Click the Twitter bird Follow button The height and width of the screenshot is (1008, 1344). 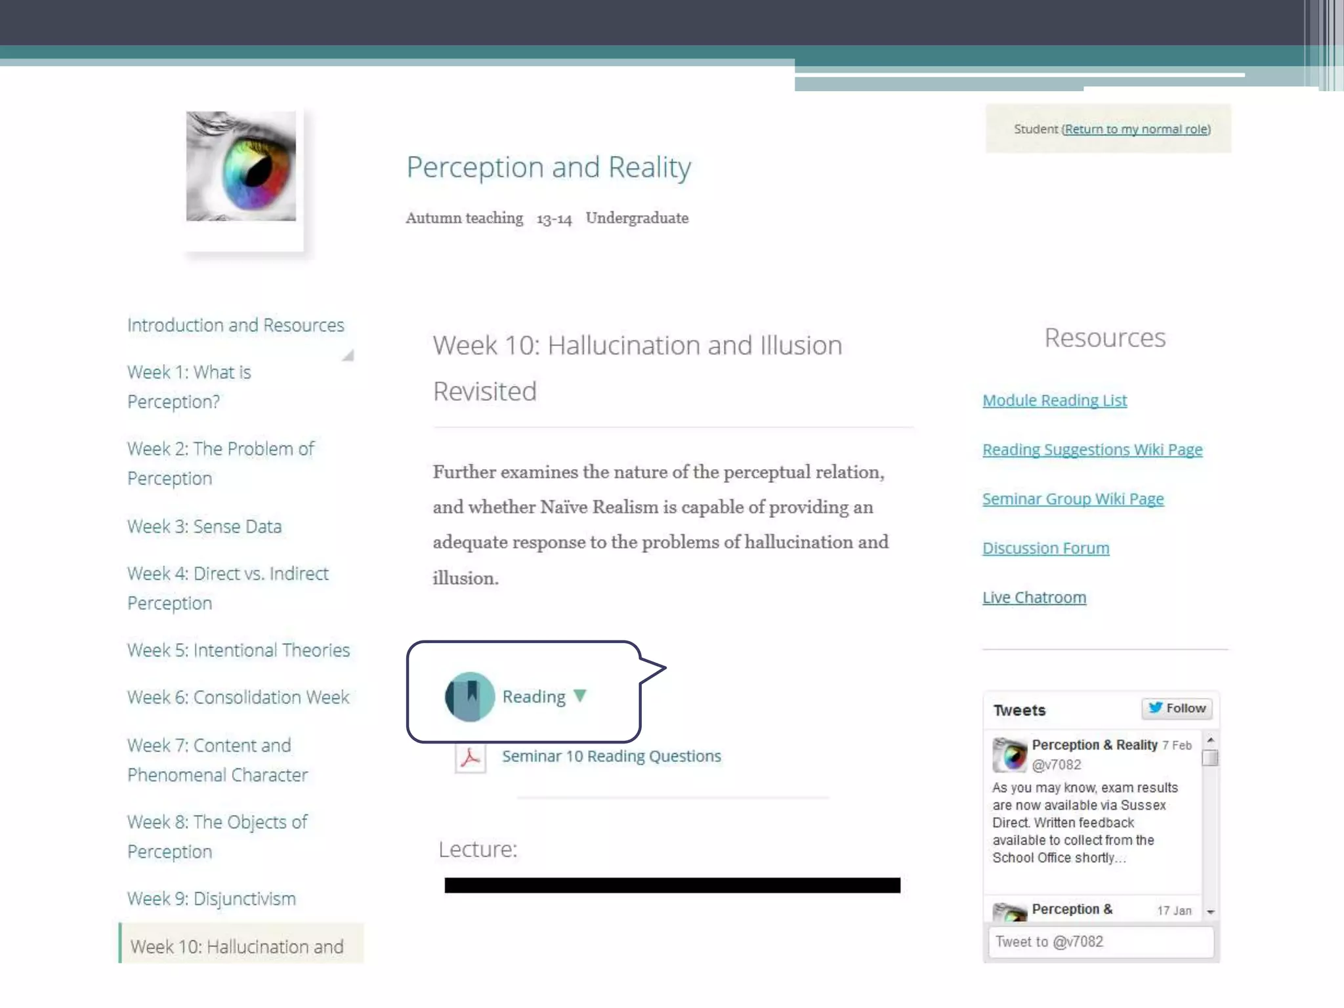coord(1177,708)
